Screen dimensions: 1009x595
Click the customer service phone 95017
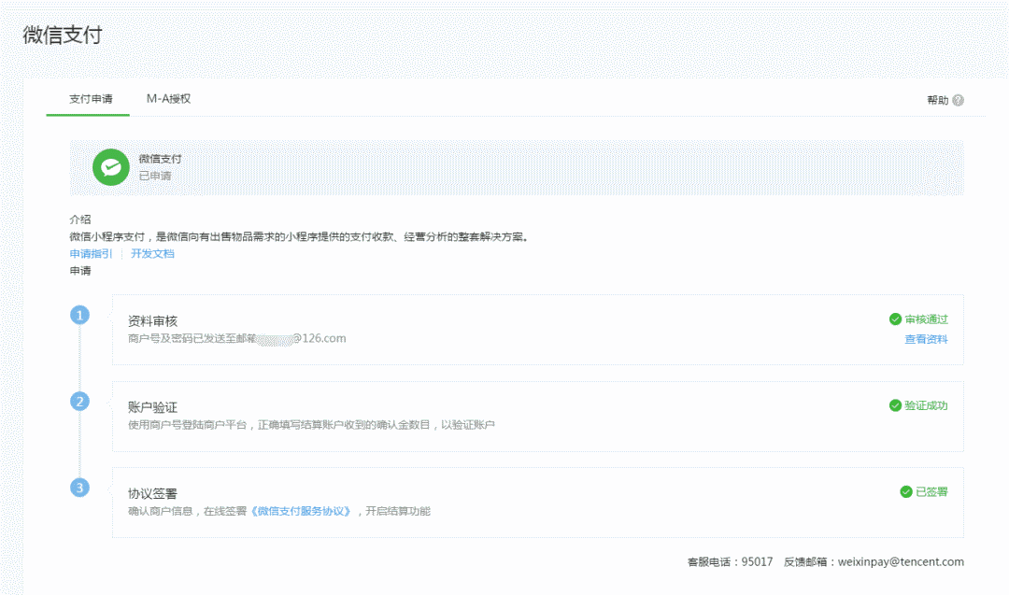pyautogui.click(x=757, y=561)
